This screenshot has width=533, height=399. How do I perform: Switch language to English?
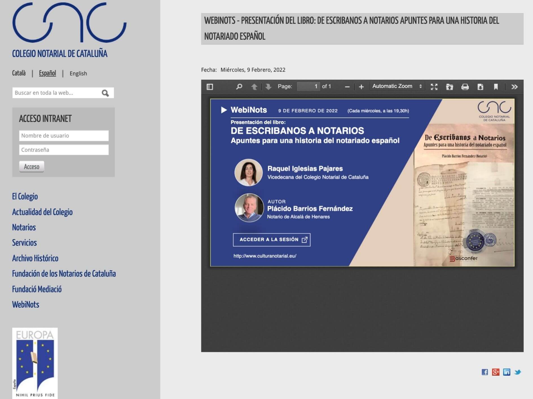pos(78,73)
